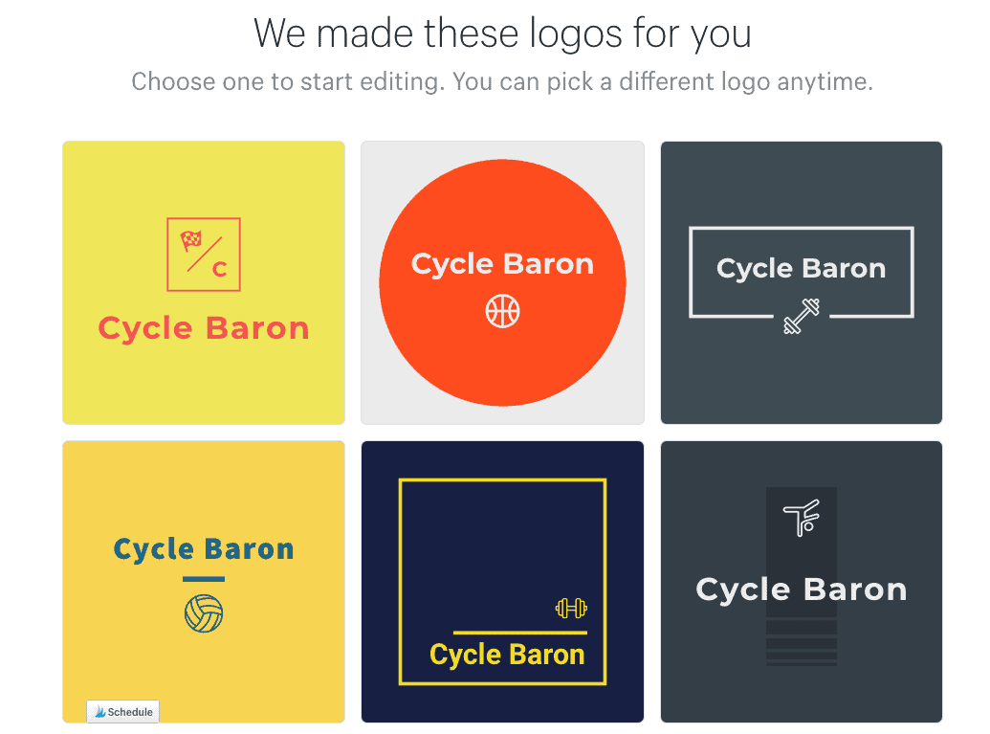Click the yellow horizontal line in the navy logo
Screen dimensions: 990x734
(519, 633)
